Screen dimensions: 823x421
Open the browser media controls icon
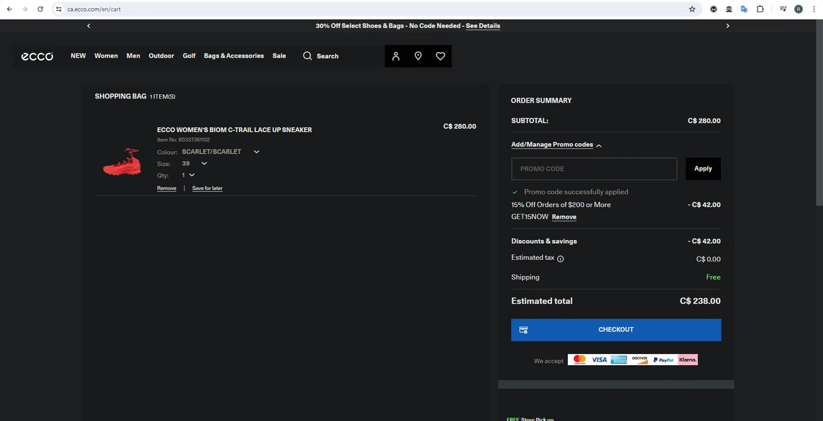tap(783, 9)
